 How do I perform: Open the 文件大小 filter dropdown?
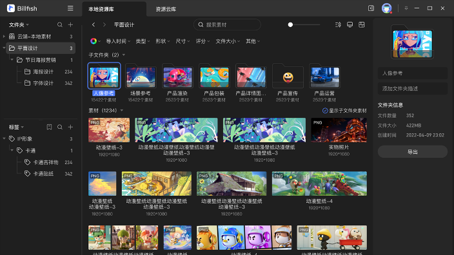point(228,41)
